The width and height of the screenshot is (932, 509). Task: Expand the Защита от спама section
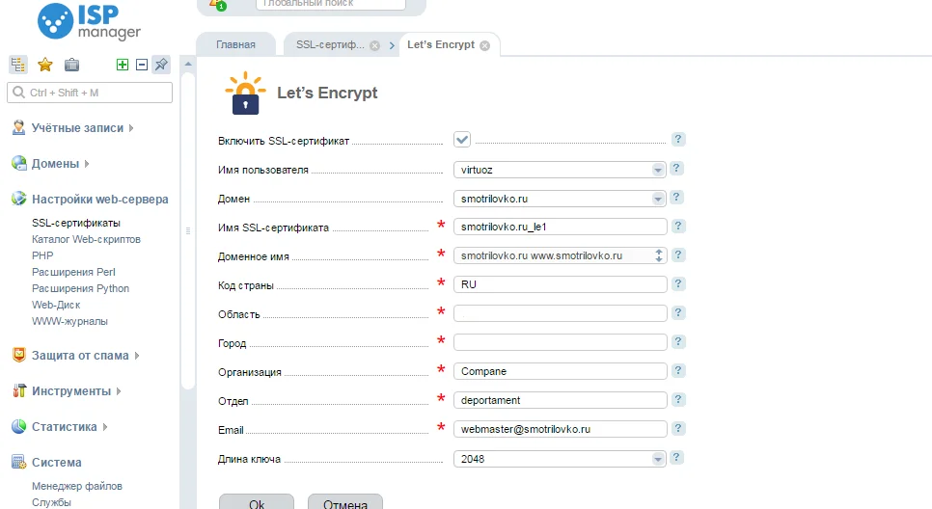coord(137,356)
